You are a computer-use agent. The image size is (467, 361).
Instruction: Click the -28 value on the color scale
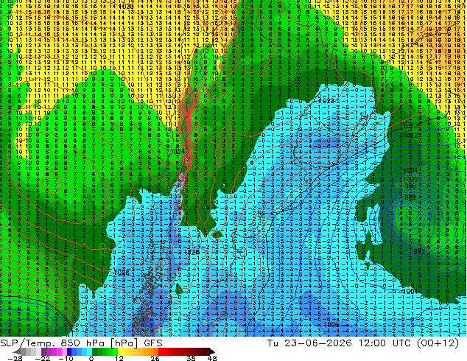point(15,358)
